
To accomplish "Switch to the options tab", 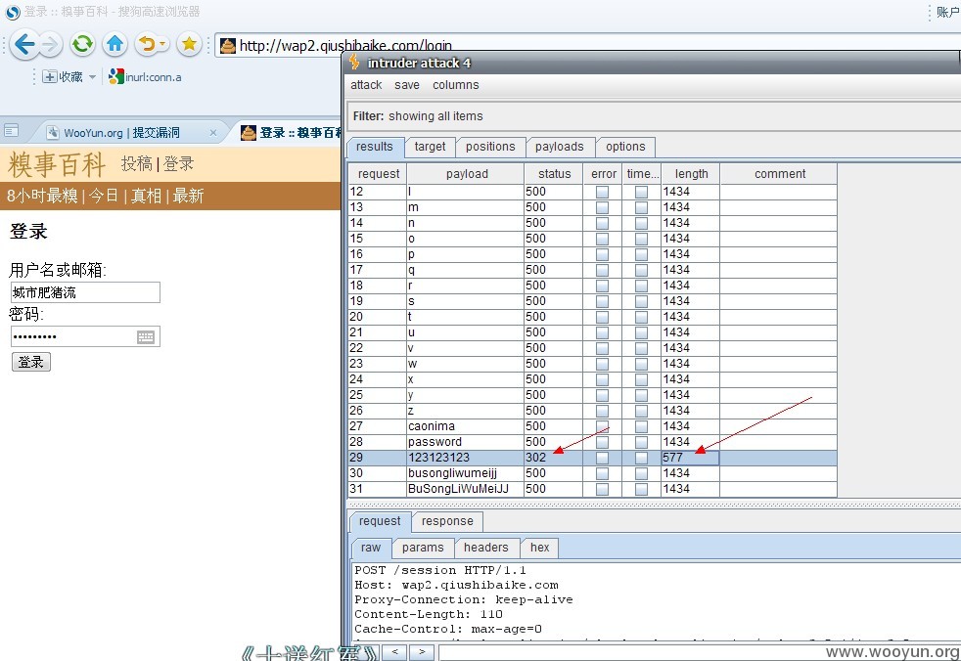I will point(625,147).
